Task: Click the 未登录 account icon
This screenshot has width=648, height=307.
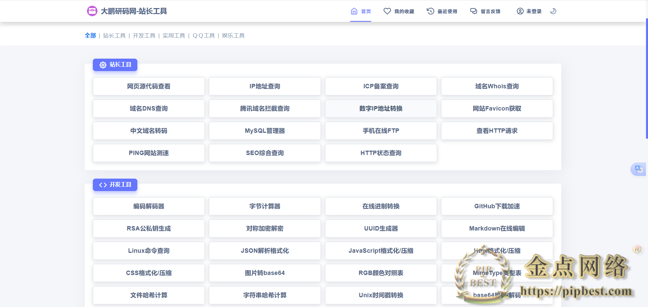Action: pos(520,11)
